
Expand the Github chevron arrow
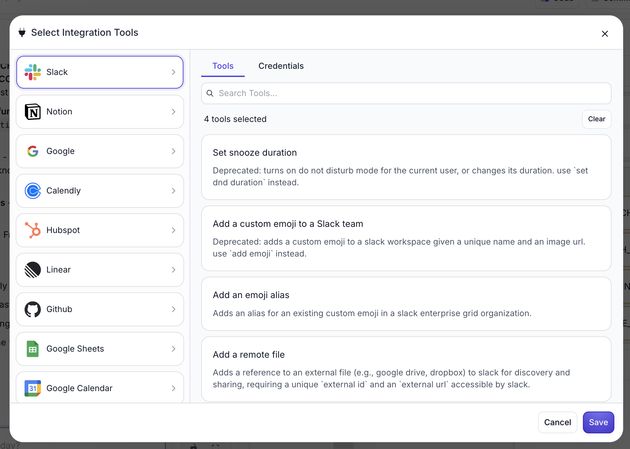[x=174, y=309]
